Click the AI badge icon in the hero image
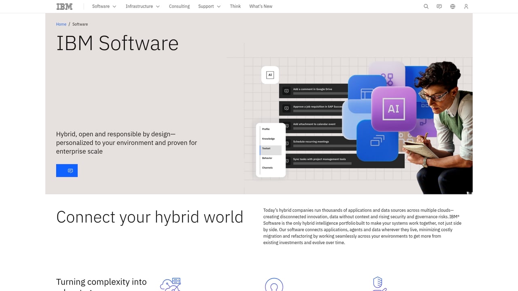Viewport: 518px width, 291px height. point(270,75)
